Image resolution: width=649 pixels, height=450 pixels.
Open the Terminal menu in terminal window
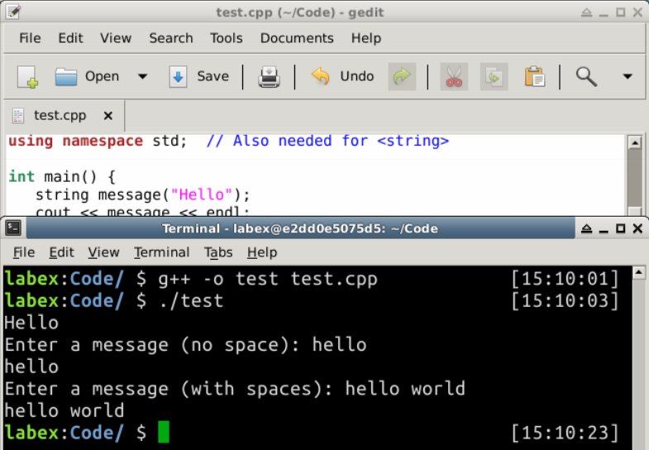click(x=161, y=252)
